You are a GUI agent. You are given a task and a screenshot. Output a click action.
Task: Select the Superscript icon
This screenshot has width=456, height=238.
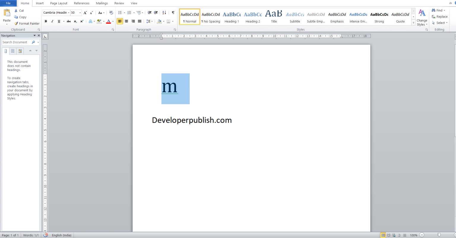tap(82, 21)
